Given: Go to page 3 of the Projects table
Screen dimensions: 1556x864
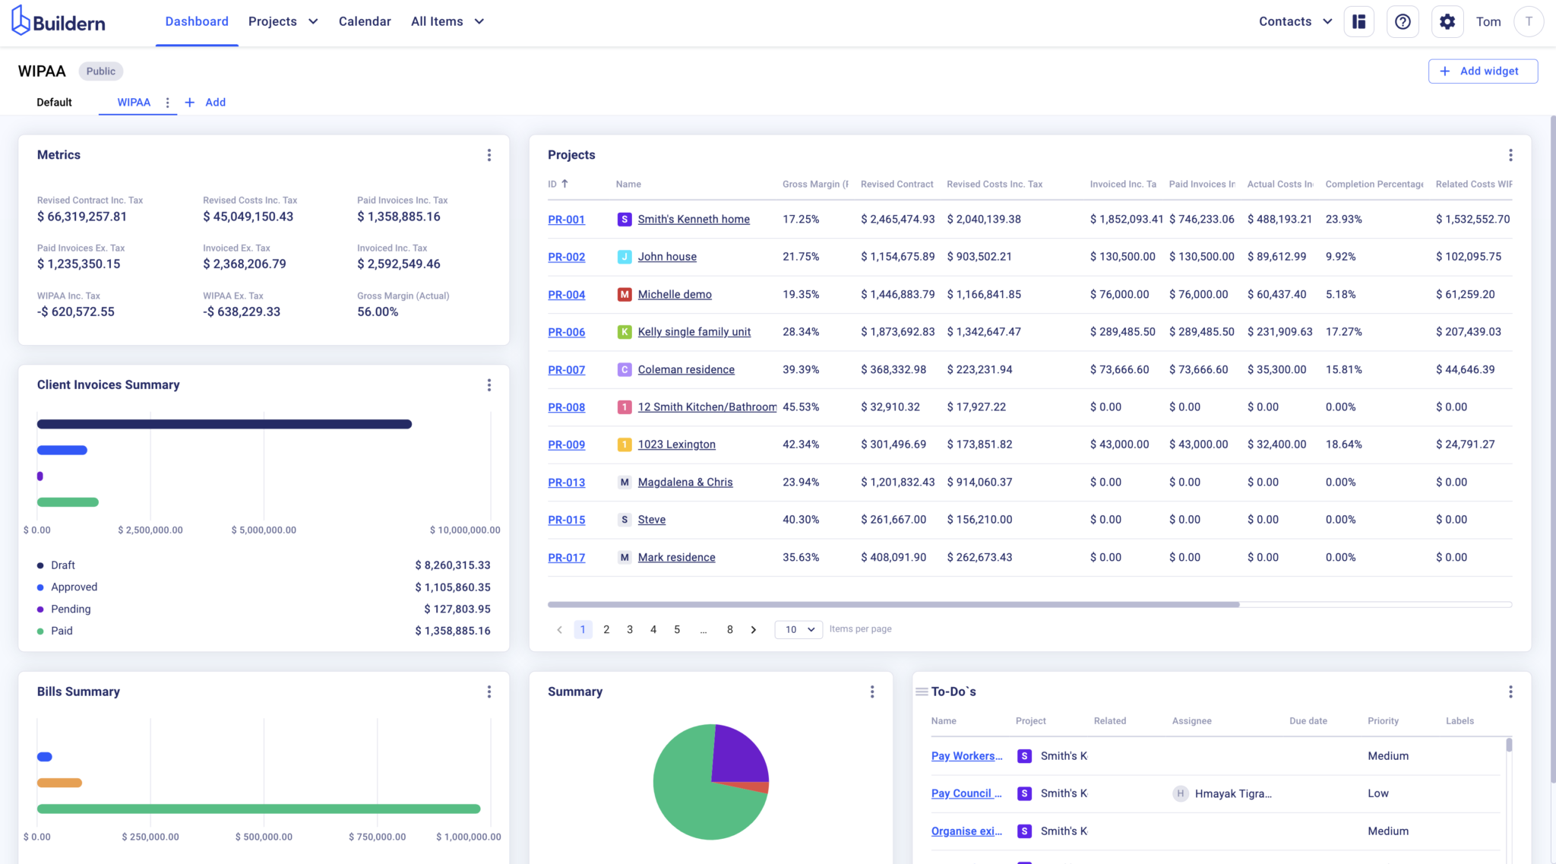Looking at the screenshot, I should tap(629, 629).
